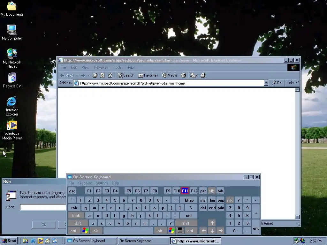Click the Open field in Run dialog
The image size is (327, 245).
click(43, 207)
